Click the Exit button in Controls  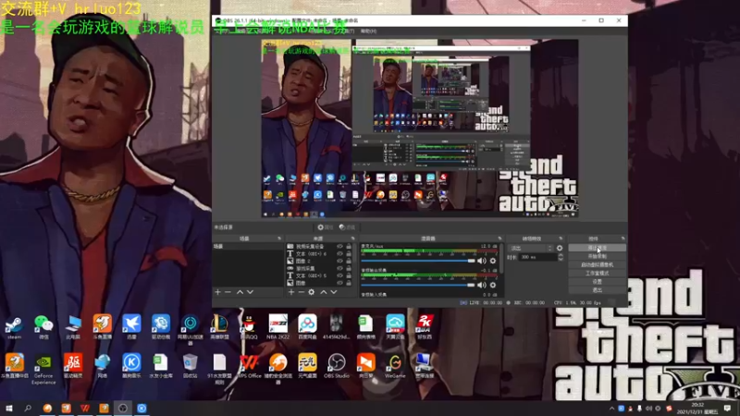coord(597,290)
